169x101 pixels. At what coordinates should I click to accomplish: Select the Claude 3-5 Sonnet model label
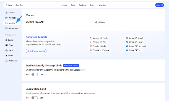[101, 50]
